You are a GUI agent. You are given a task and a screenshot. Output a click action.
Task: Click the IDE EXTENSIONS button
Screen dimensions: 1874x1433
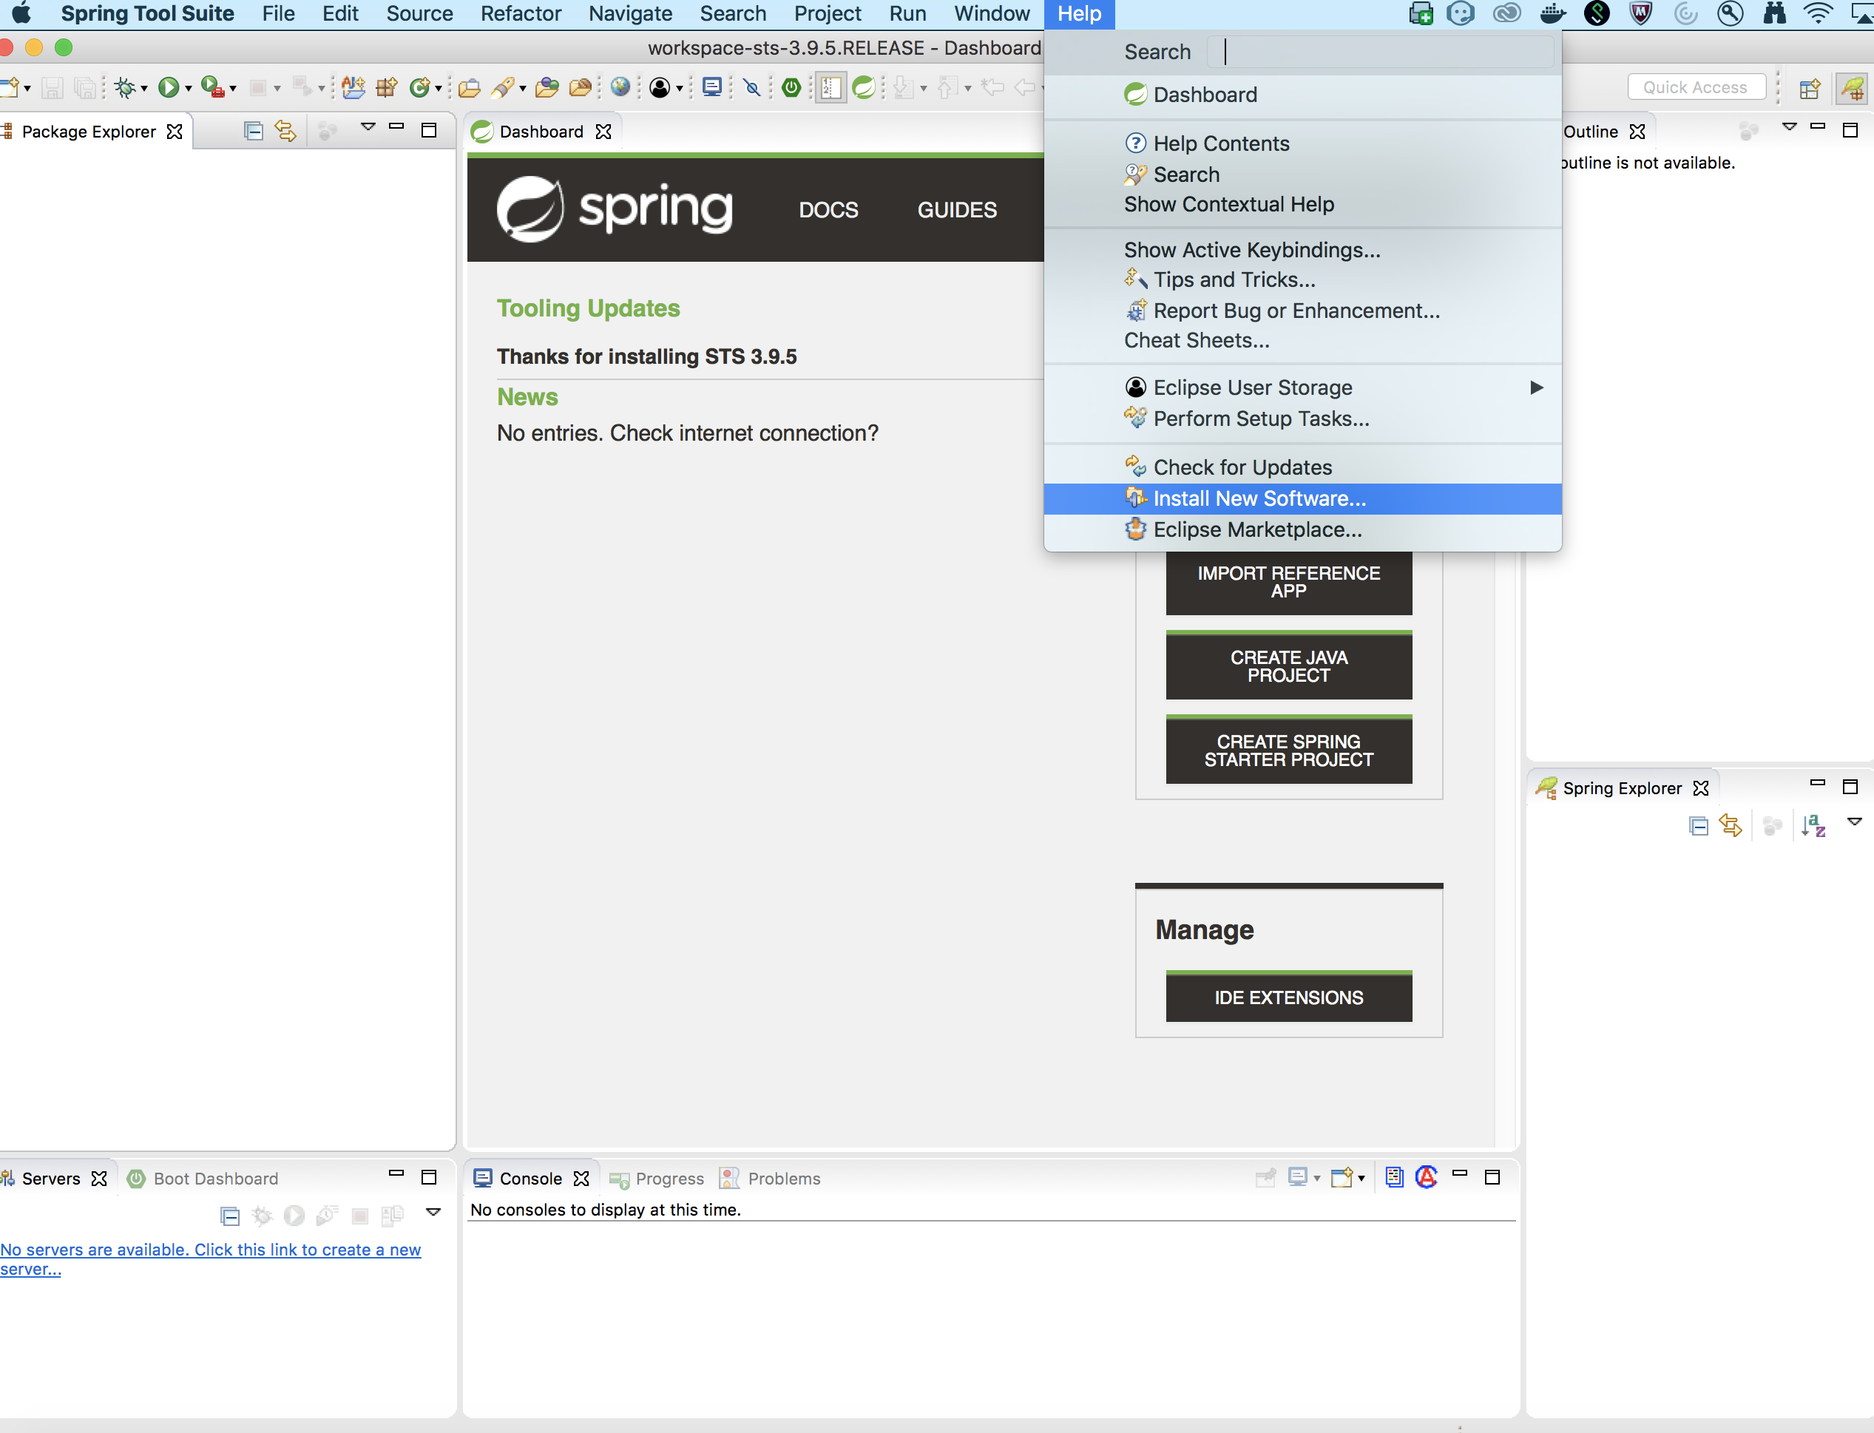click(1288, 997)
